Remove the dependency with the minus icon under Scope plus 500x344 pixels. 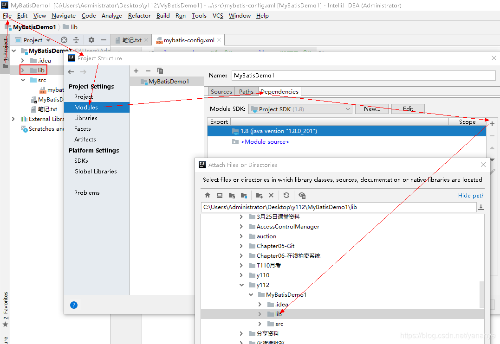click(x=492, y=136)
